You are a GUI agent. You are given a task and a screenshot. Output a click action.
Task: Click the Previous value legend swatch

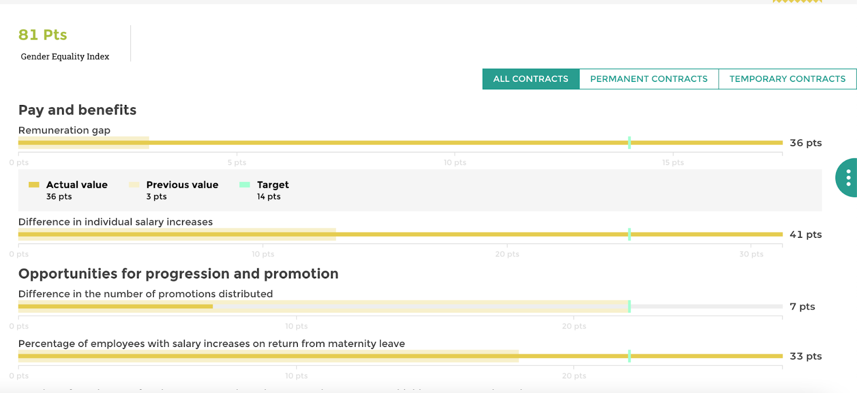(x=134, y=185)
